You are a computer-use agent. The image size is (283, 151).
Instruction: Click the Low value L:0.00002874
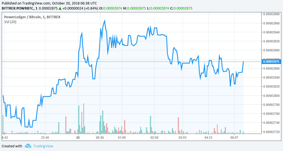(x=158, y=8)
